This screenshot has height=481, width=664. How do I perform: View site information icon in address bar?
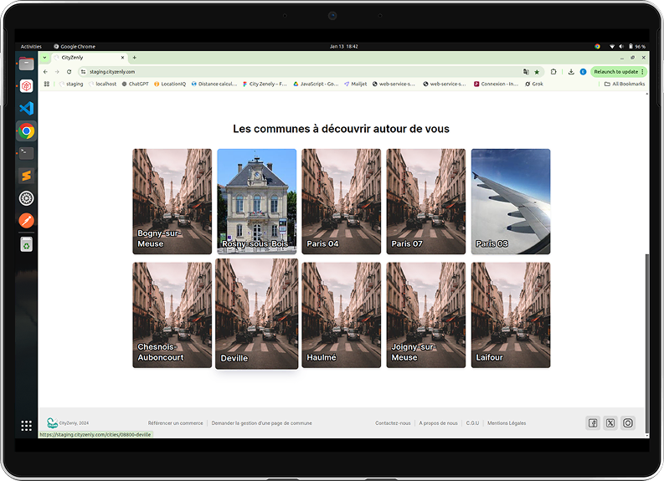pyautogui.click(x=84, y=72)
